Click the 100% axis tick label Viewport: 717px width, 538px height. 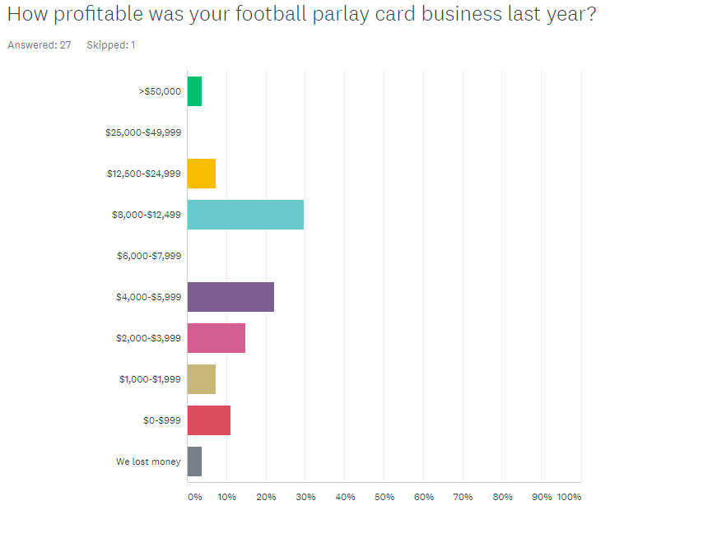569,497
